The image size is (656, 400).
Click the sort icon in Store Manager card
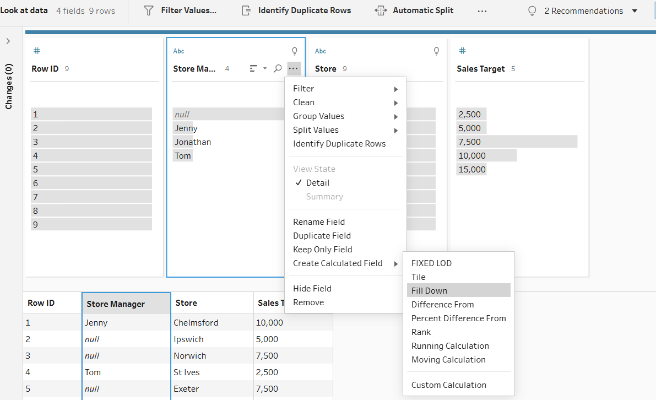coord(254,69)
